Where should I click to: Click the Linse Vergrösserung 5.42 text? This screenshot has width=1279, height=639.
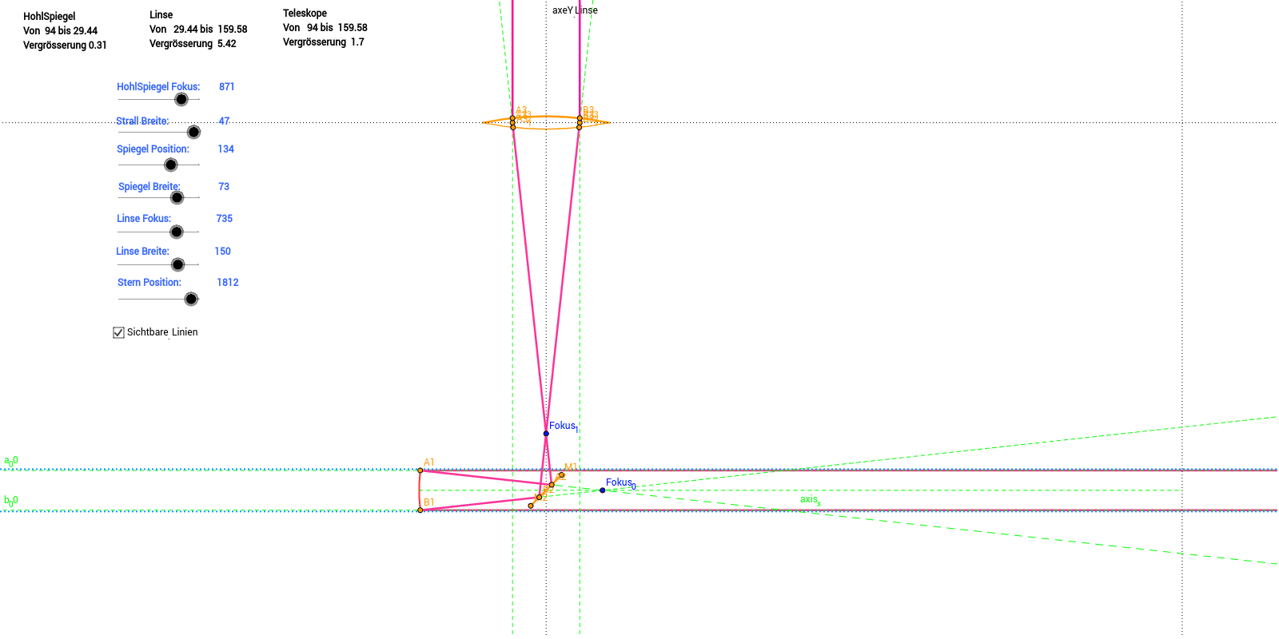tap(193, 44)
